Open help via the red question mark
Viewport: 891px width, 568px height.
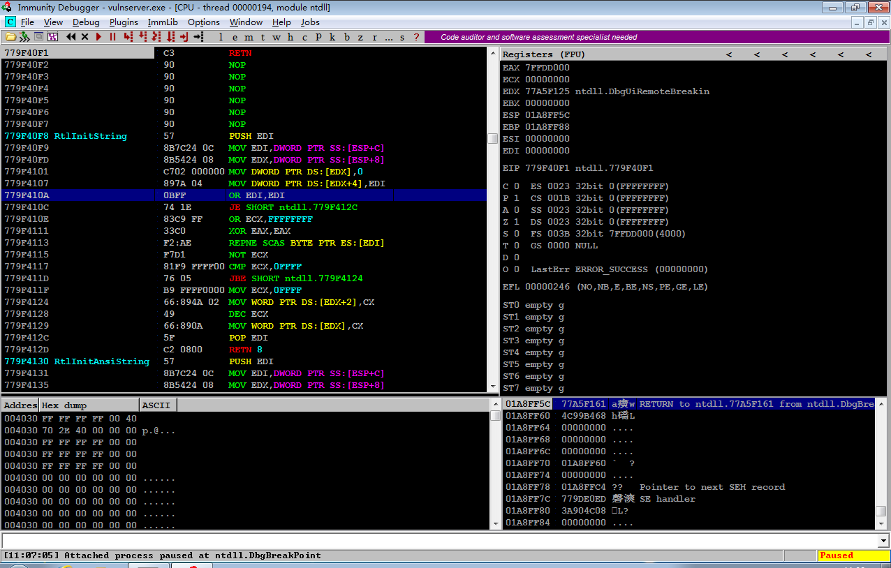pos(416,37)
